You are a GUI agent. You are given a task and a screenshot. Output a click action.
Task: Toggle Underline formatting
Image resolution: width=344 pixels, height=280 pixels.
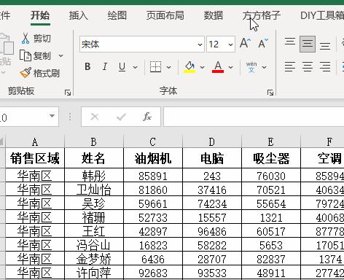point(122,66)
